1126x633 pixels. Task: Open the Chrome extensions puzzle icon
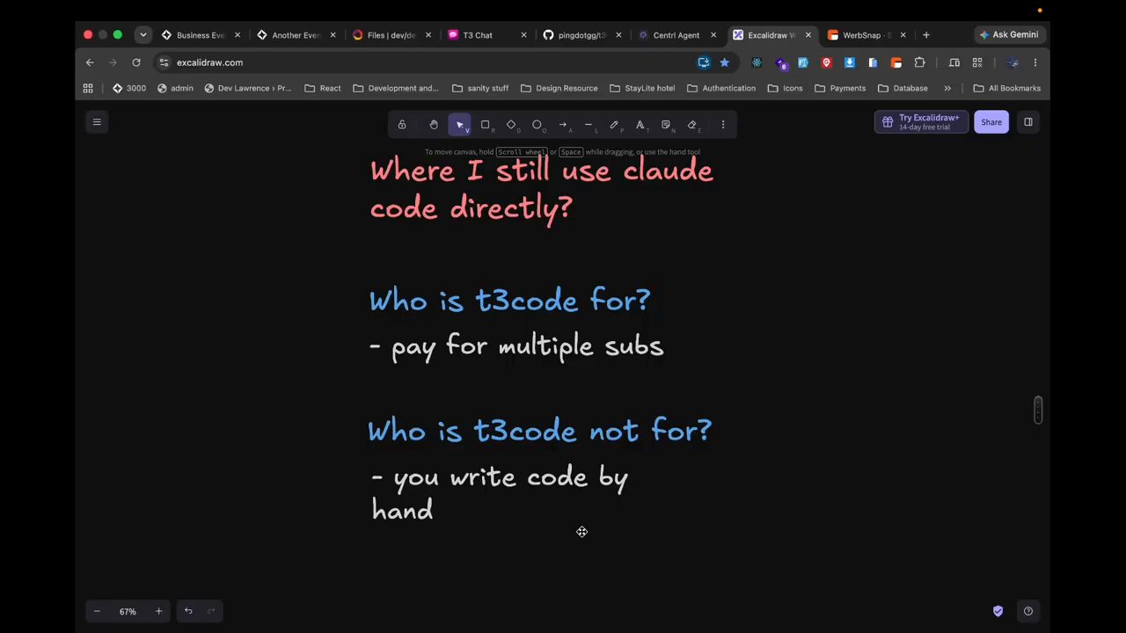[x=919, y=62]
